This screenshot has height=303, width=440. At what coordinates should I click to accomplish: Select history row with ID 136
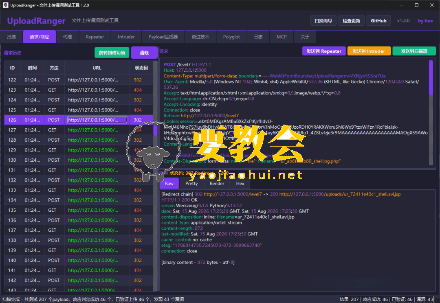coord(79,220)
